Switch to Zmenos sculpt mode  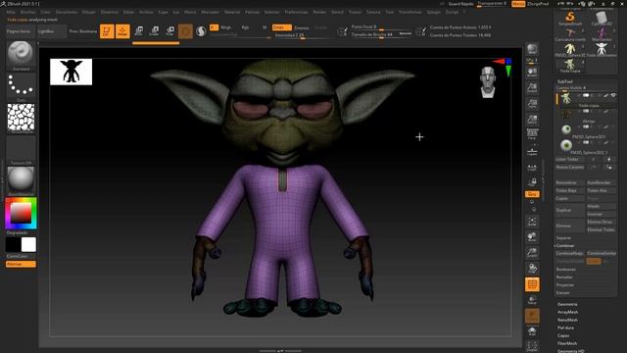(x=302, y=27)
